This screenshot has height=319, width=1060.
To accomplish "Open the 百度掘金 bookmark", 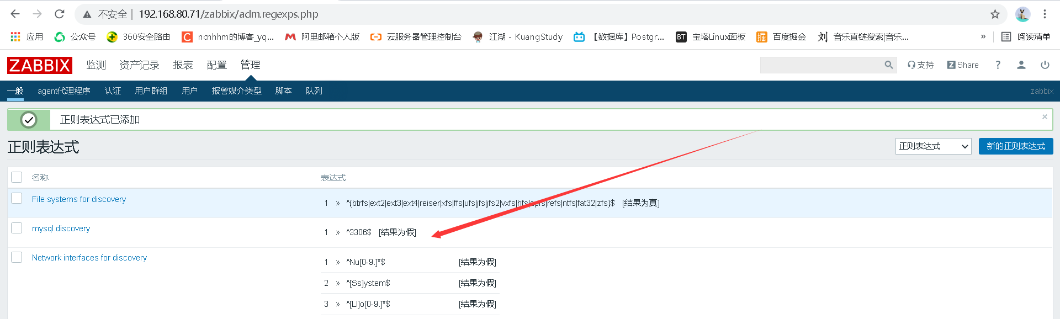I will point(781,36).
